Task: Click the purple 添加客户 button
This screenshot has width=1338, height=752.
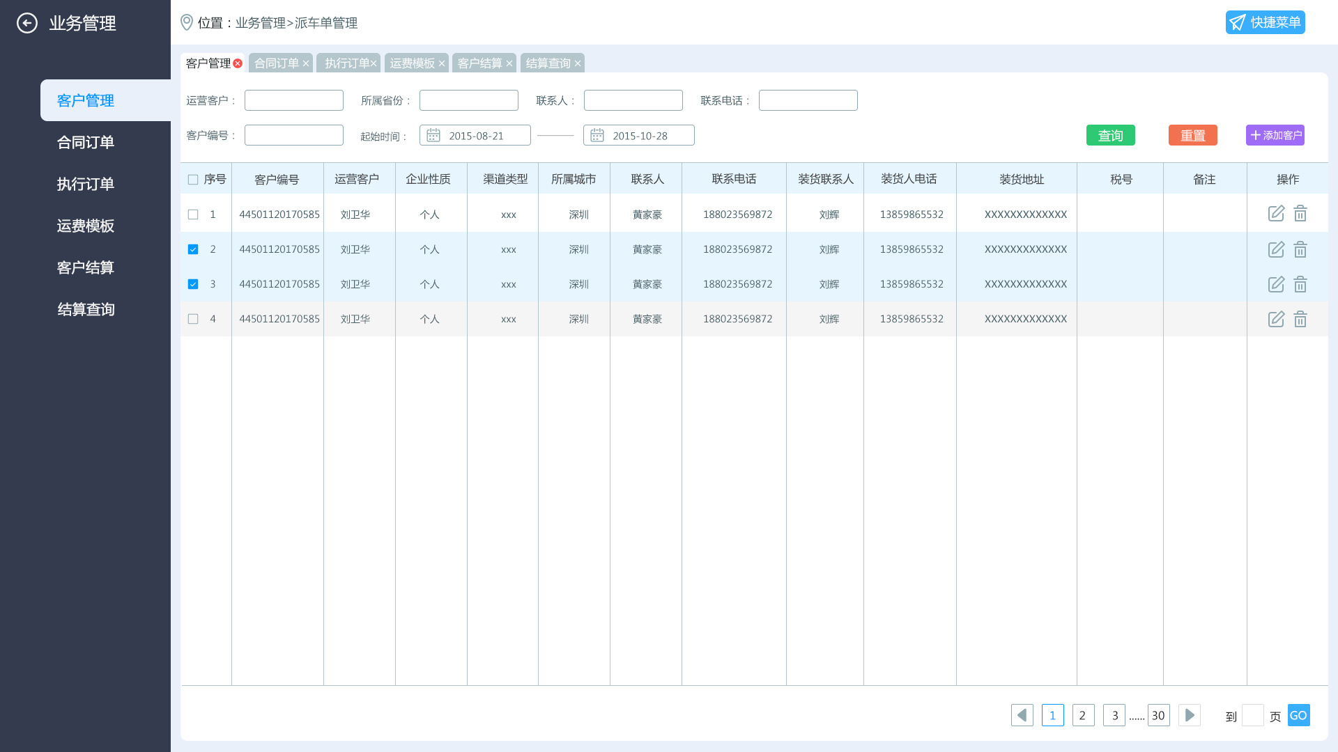Action: 1275,135
